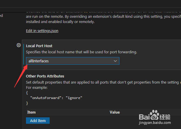
Task: Click the Add Item button
Action: tap(38, 121)
